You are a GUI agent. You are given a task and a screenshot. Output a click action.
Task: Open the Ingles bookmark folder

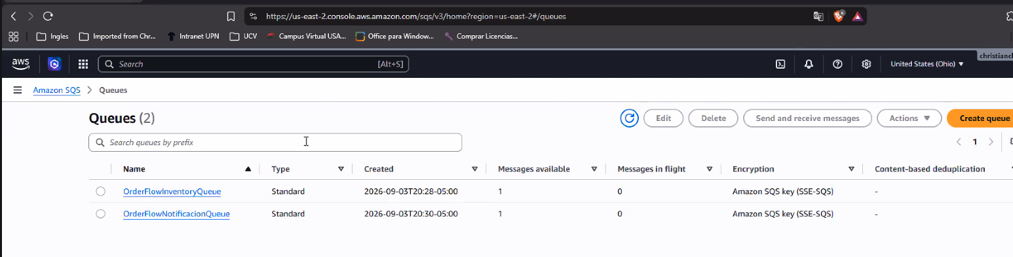52,37
